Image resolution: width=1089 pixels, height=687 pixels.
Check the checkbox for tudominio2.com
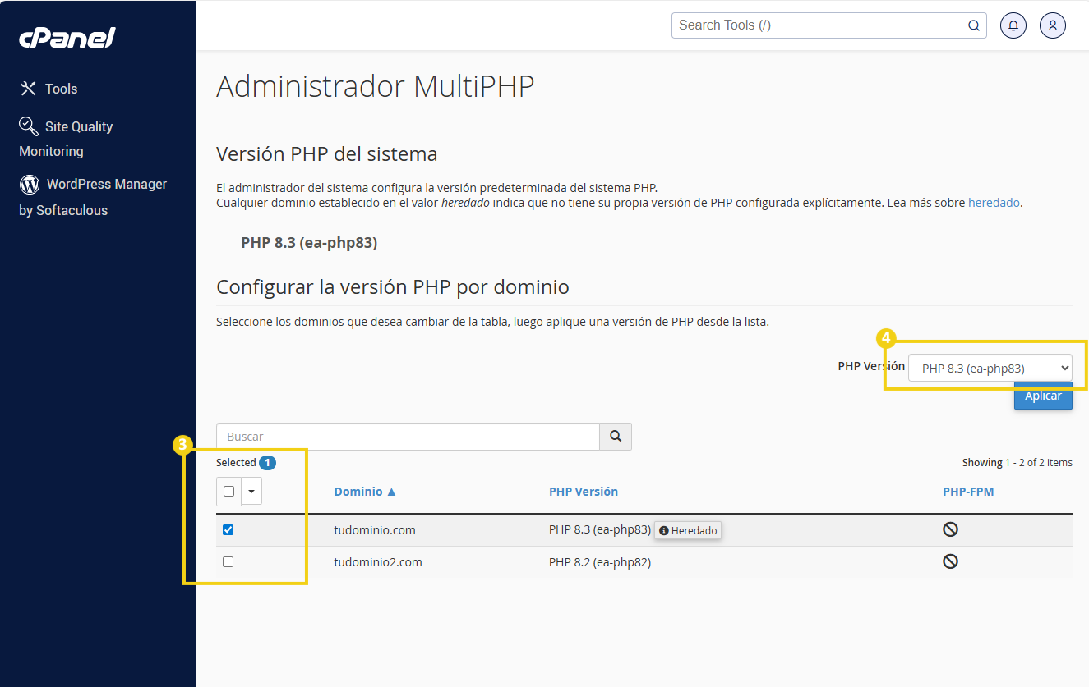click(x=228, y=561)
